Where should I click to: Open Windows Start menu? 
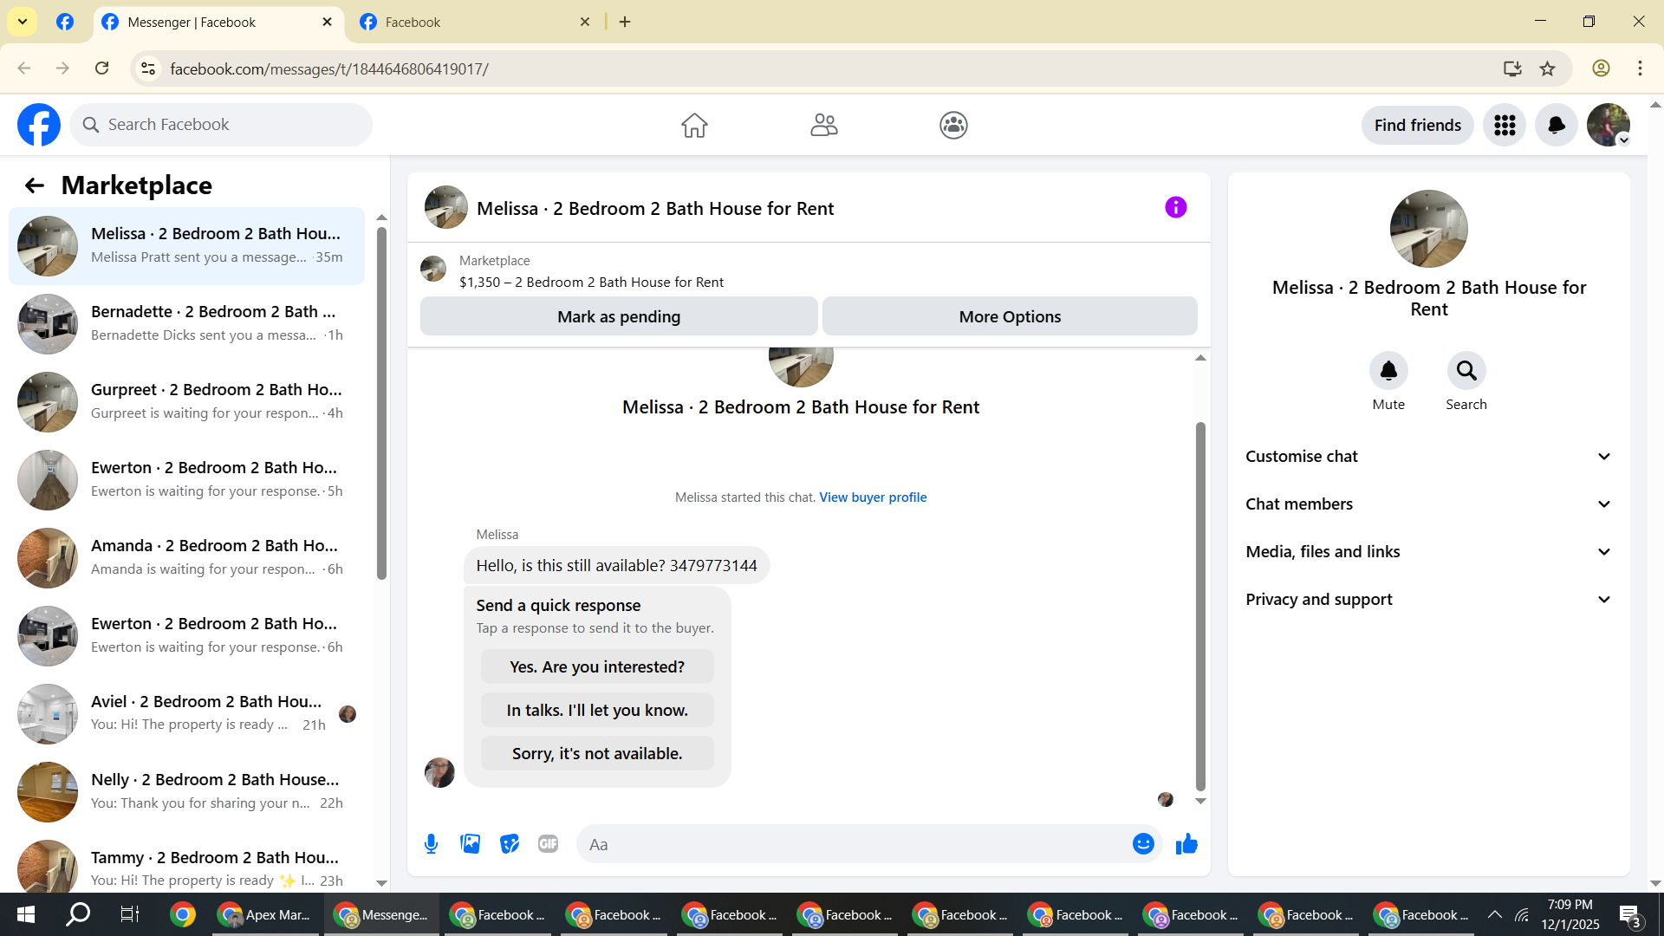26,914
